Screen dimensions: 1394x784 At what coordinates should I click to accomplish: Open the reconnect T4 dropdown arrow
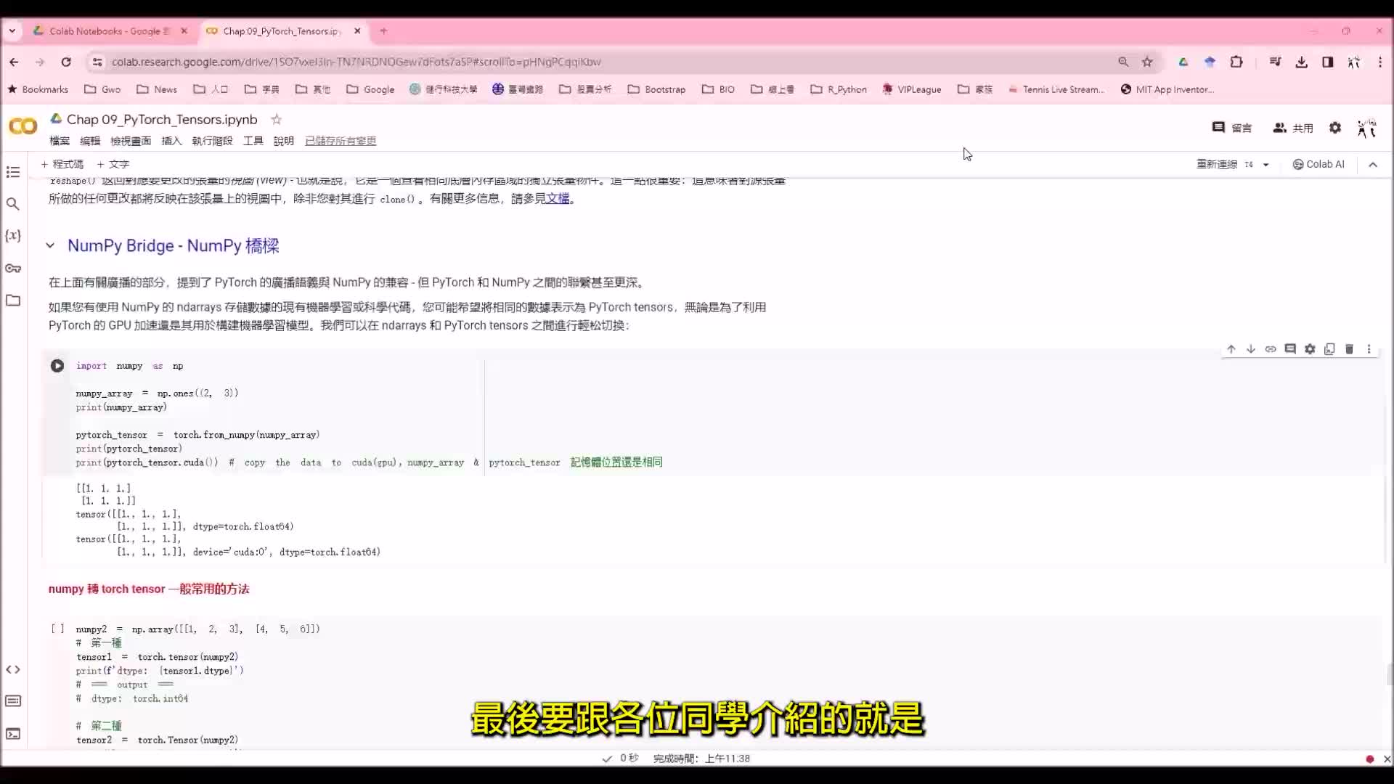[x=1265, y=165]
